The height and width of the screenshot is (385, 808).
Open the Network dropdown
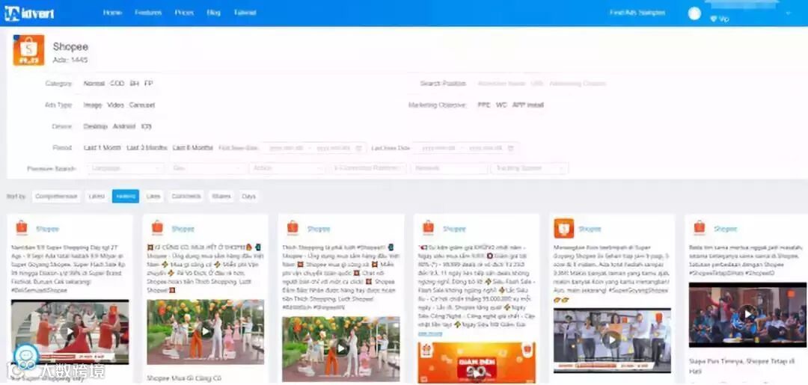coord(449,168)
